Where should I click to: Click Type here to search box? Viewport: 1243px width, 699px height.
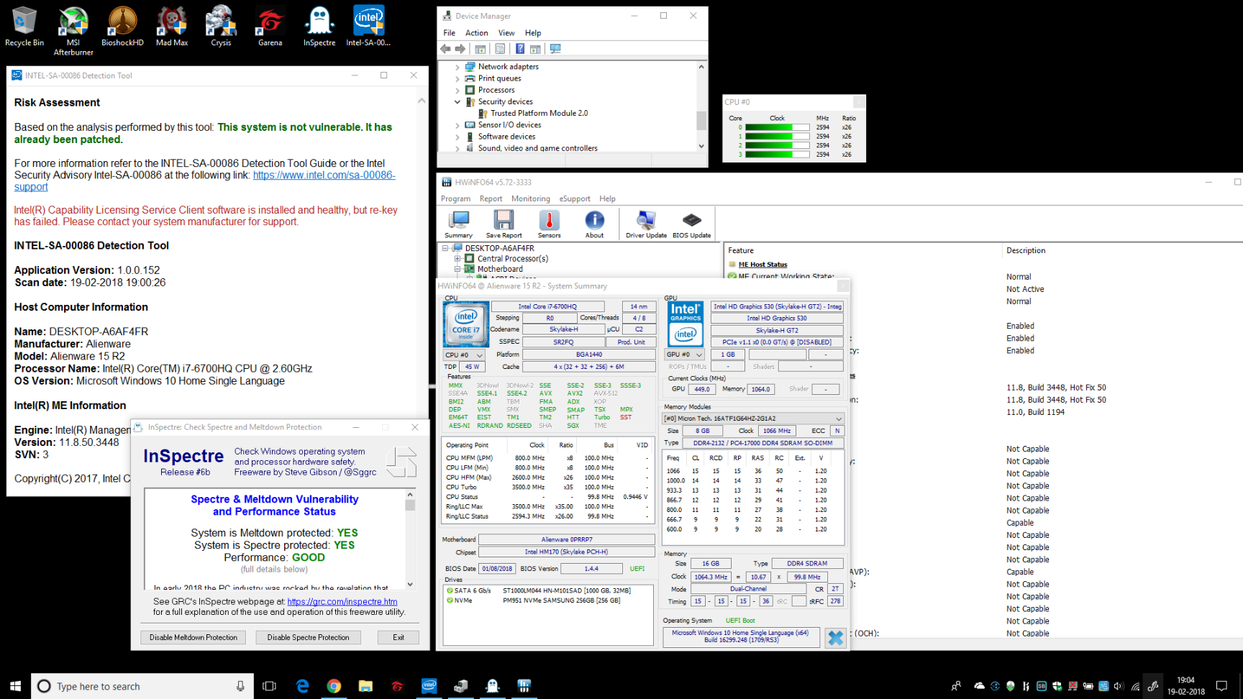coord(142,686)
